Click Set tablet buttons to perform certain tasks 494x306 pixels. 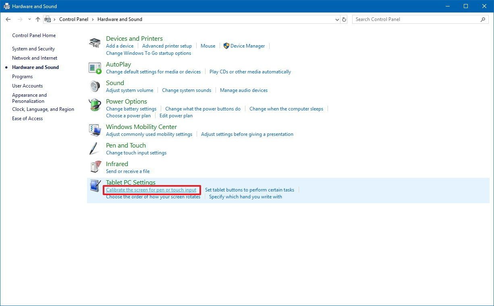click(x=249, y=190)
